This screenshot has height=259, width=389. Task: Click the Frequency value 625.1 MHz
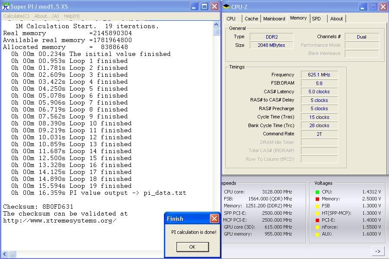pos(319,75)
